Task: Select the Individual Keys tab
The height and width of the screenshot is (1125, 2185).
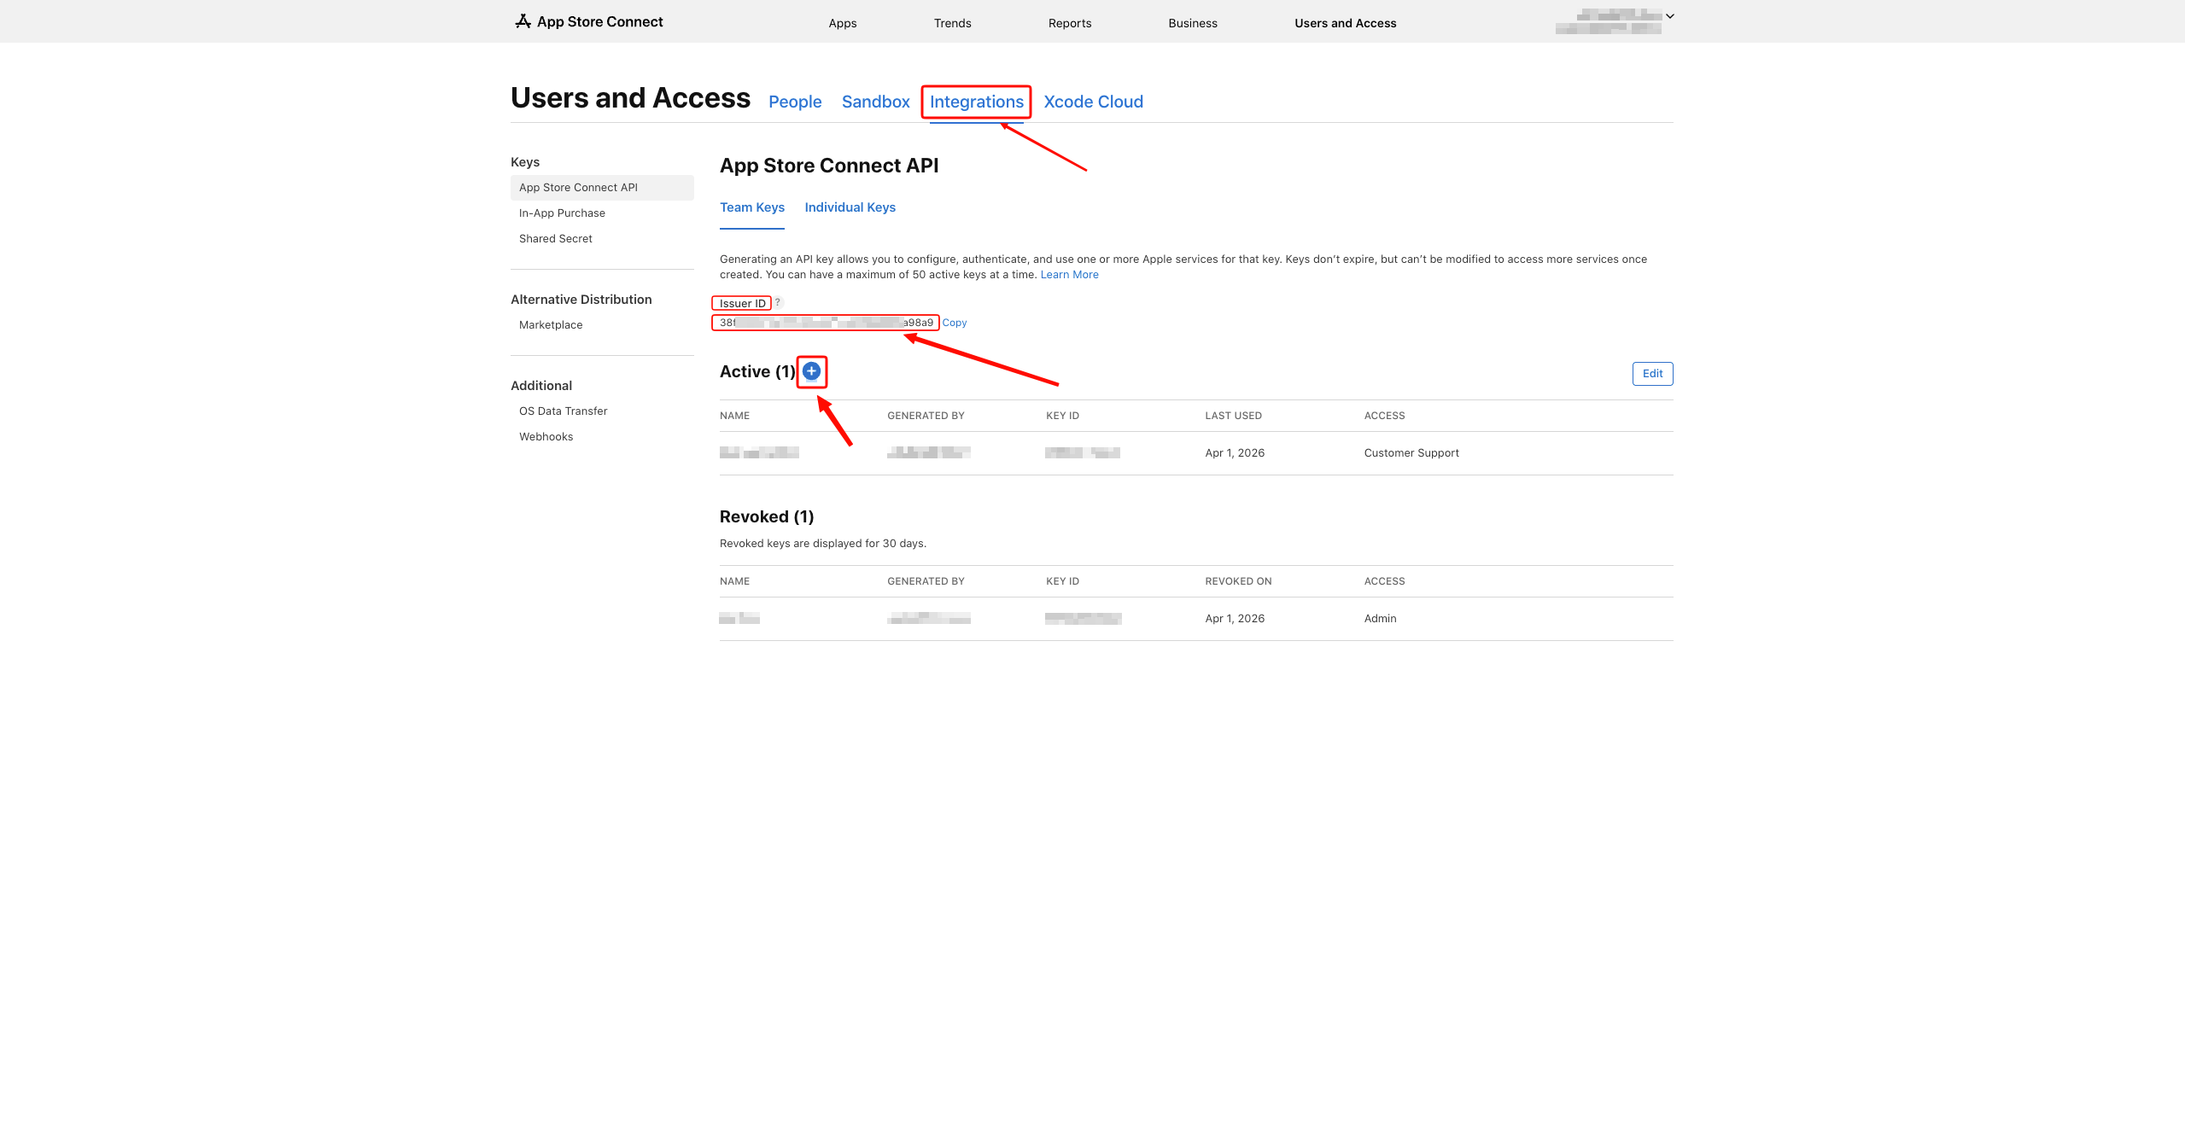Action: (x=850, y=207)
